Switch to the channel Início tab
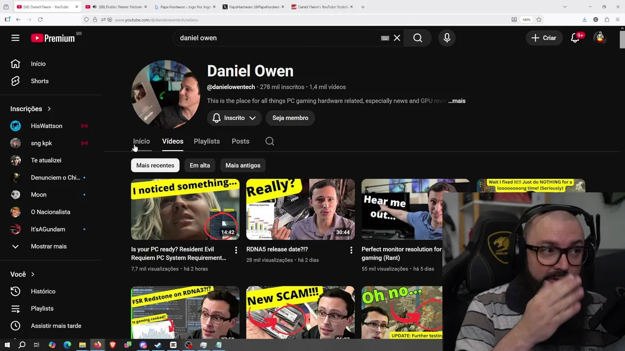This screenshot has width=625, height=351. (142, 141)
